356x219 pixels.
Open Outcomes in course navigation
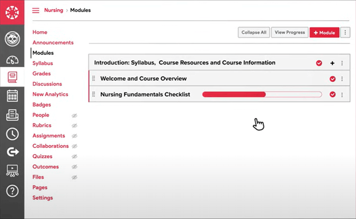45,167
